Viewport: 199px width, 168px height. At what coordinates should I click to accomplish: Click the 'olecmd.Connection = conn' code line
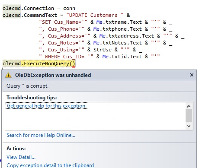click(x=39, y=8)
